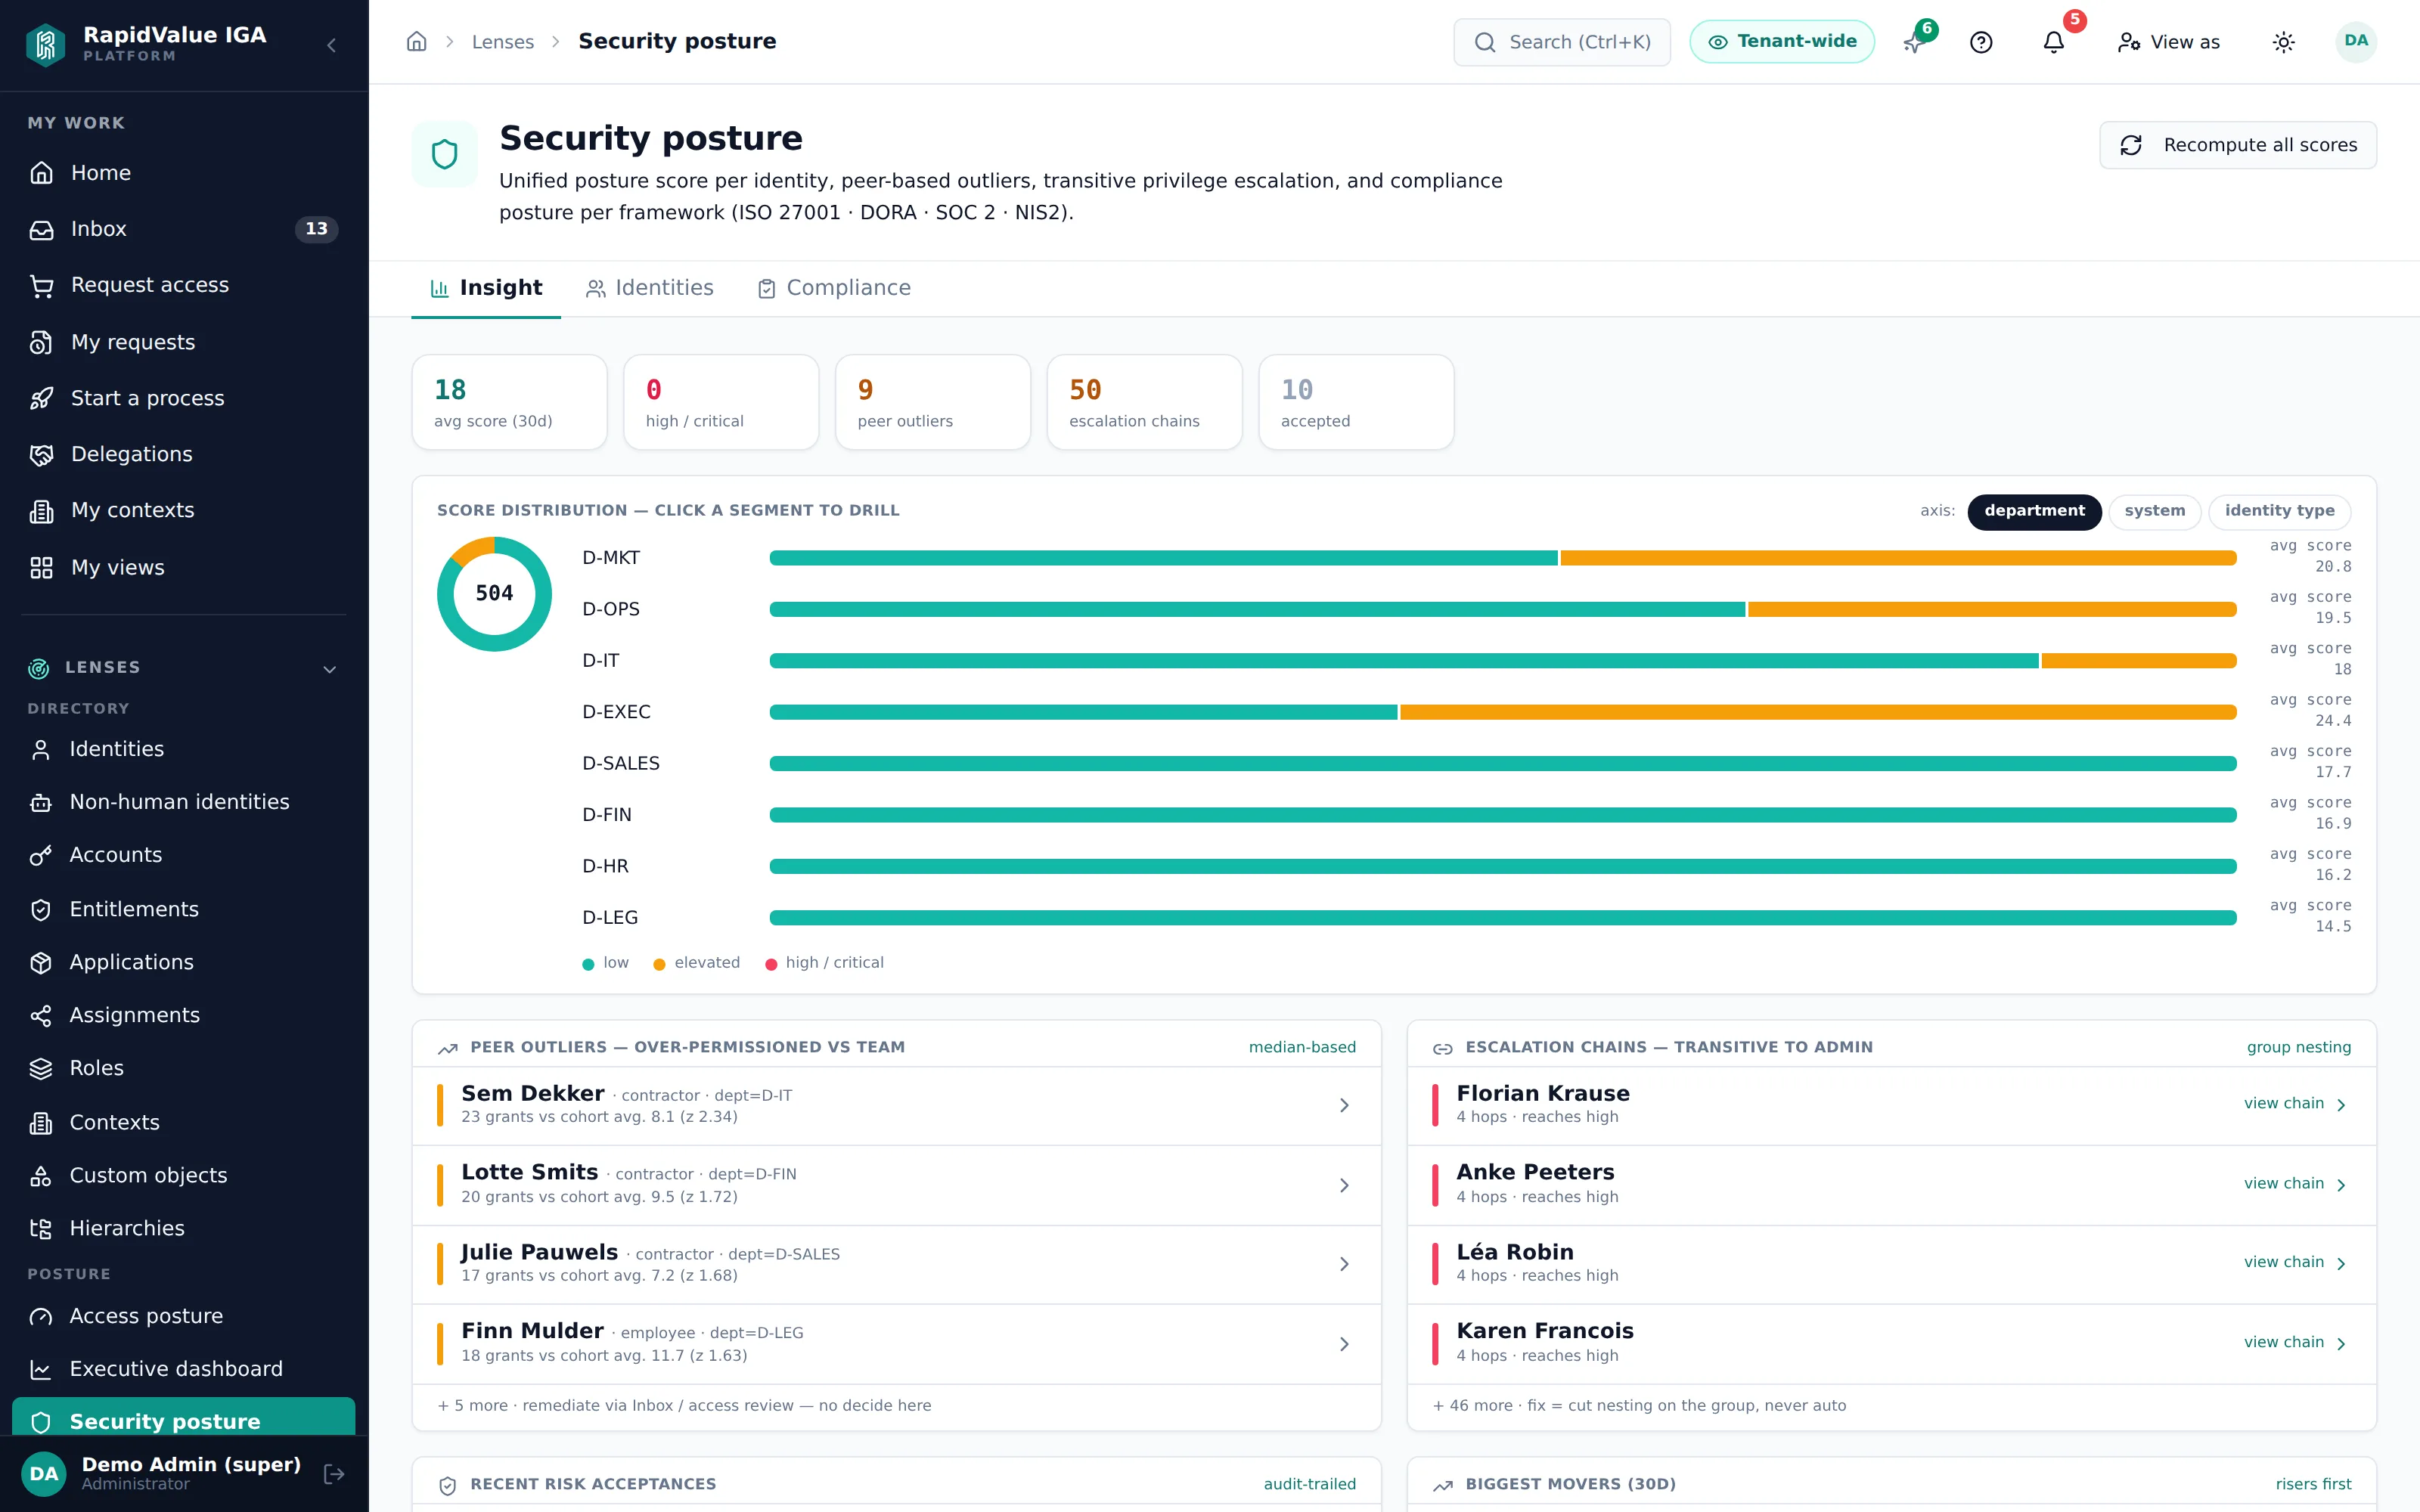Image resolution: width=2420 pixels, height=1512 pixels.
Task: Expand Finn Mulder outlier row chevron
Action: [x=1344, y=1344]
